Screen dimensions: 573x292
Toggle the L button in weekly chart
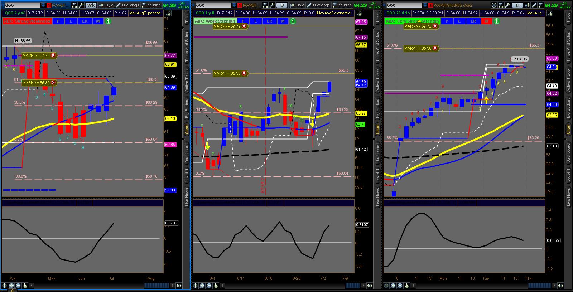(x=71, y=21)
